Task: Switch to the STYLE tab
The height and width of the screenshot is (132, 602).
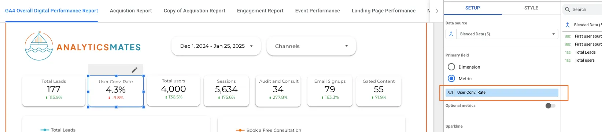Action: pyautogui.click(x=531, y=8)
